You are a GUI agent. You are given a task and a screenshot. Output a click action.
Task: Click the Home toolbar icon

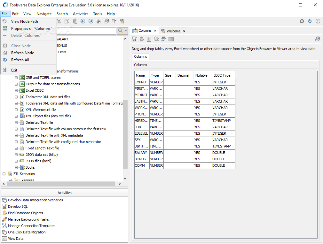[x=99, y=21]
